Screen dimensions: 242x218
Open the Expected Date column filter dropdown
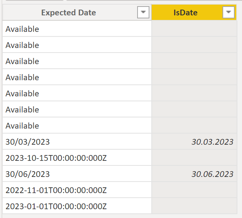coord(143,12)
